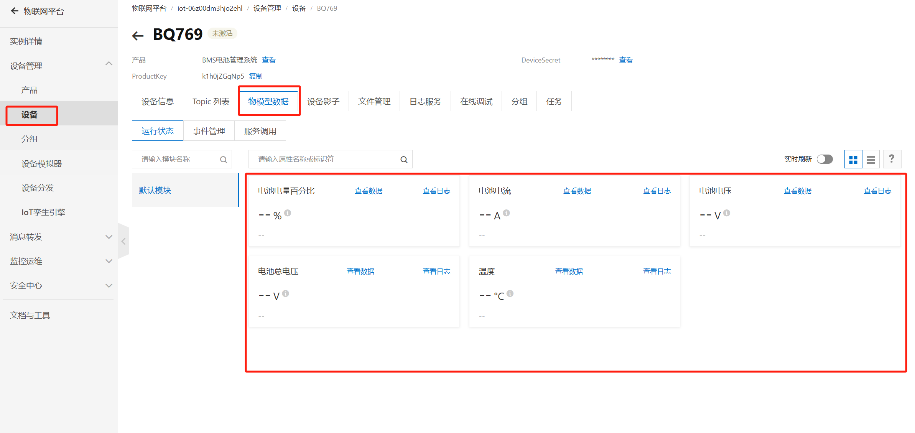Image resolution: width=915 pixels, height=433 pixels.
Task: Expand the 消息转发 sidebar menu
Action: [x=109, y=237]
